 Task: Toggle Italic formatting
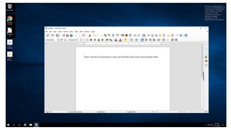(x=95, y=40)
